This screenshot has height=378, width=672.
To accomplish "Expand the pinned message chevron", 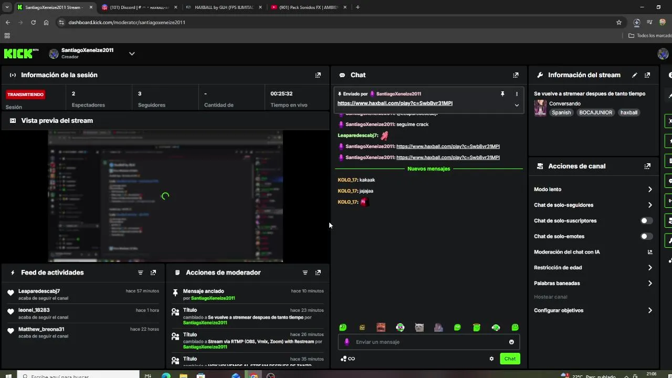I will (517, 105).
